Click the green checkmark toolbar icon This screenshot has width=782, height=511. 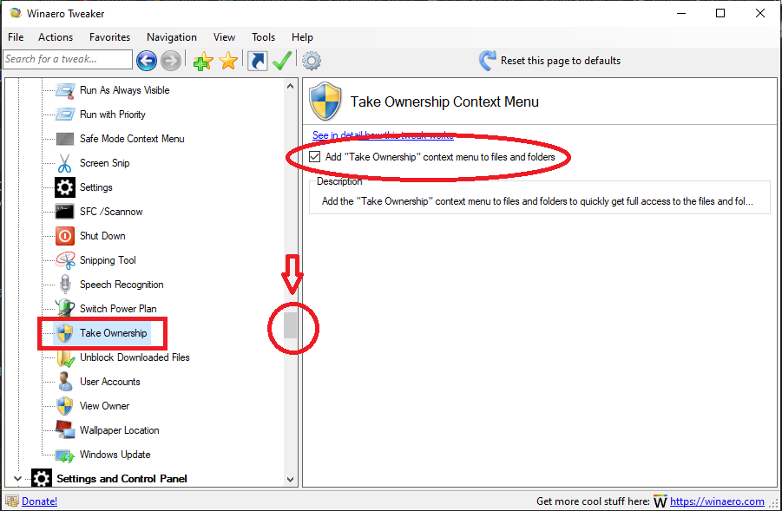click(x=282, y=61)
